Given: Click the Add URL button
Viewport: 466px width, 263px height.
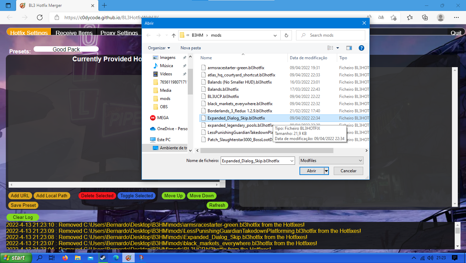Looking at the screenshot, I should point(20,196).
